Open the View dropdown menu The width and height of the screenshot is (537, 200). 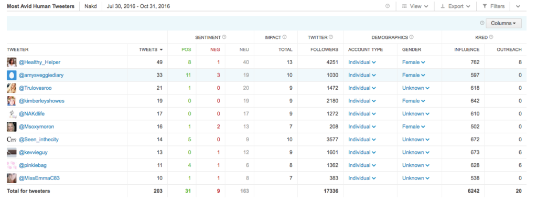tap(415, 6)
